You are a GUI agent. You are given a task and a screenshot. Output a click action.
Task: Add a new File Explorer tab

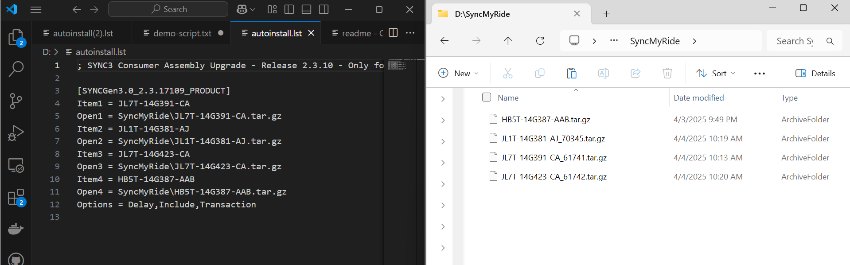click(x=606, y=14)
